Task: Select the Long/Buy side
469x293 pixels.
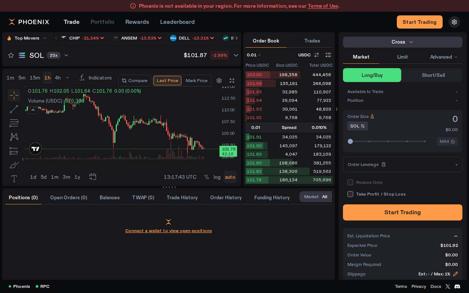Action: pyautogui.click(x=372, y=75)
